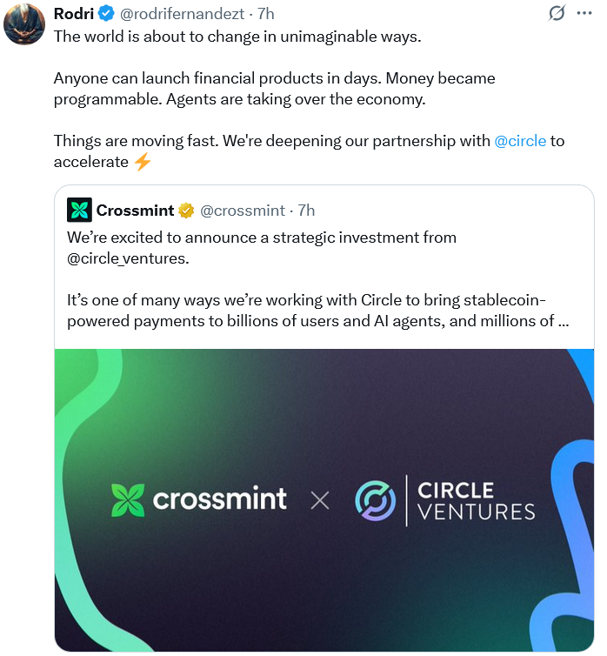Follow the @circle mention link
The height and width of the screenshot is (656, 607).
pyautogui.click(x=520, y=141)
